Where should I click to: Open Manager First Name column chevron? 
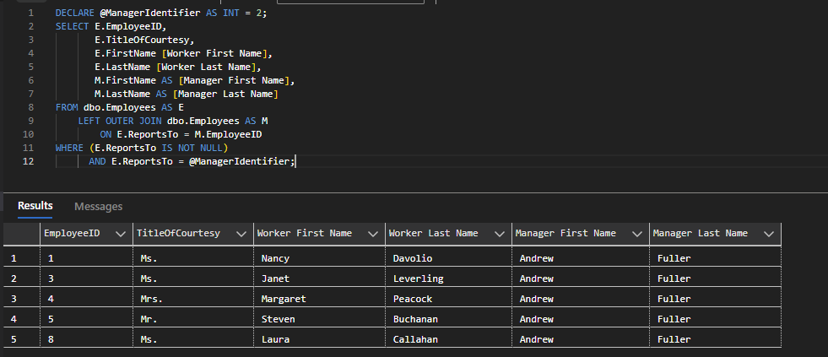(637, 234)
